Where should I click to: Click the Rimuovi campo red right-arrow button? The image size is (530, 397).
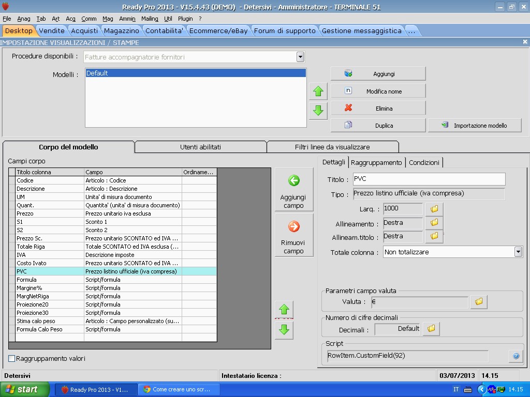(x=294, y=235)
